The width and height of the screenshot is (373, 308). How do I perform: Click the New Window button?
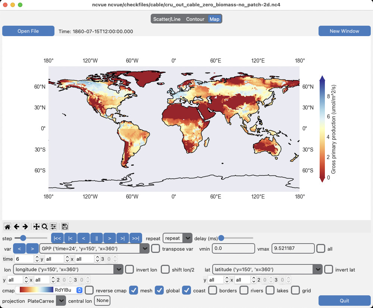344,31
